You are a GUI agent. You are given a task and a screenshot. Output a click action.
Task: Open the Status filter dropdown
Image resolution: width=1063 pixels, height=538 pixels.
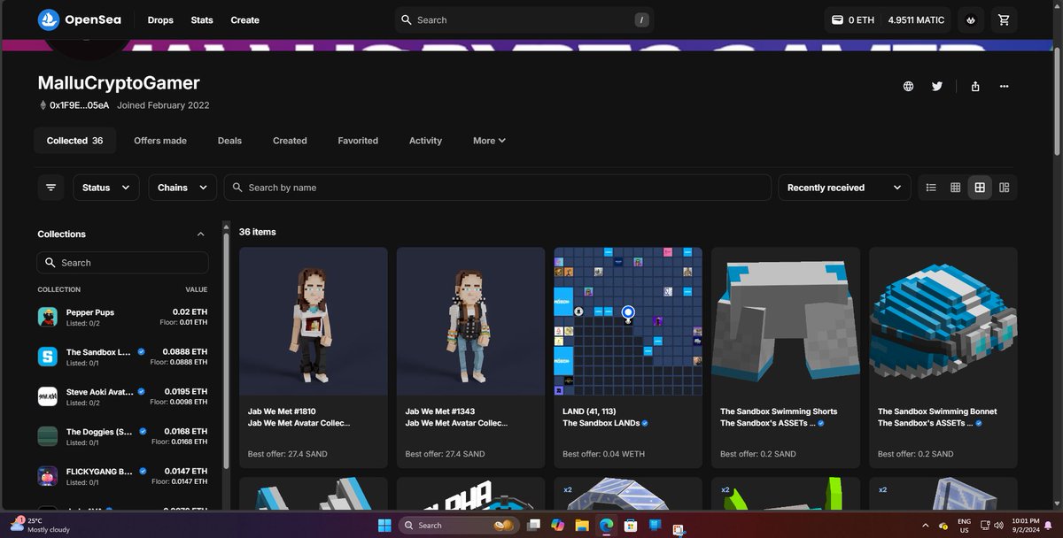pyautogui.click(x=105, y=188)
